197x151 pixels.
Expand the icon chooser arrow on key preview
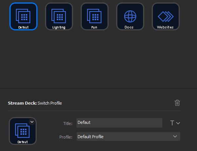coord(32,122)
